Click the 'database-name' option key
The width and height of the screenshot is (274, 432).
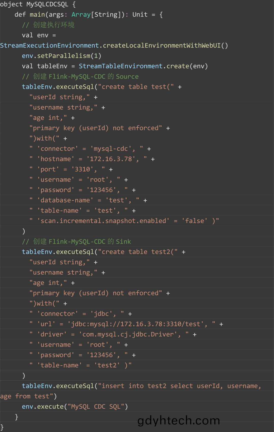click(x=65, y=200)
